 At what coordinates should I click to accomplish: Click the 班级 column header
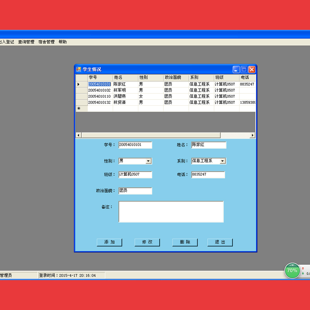[226, 78]
